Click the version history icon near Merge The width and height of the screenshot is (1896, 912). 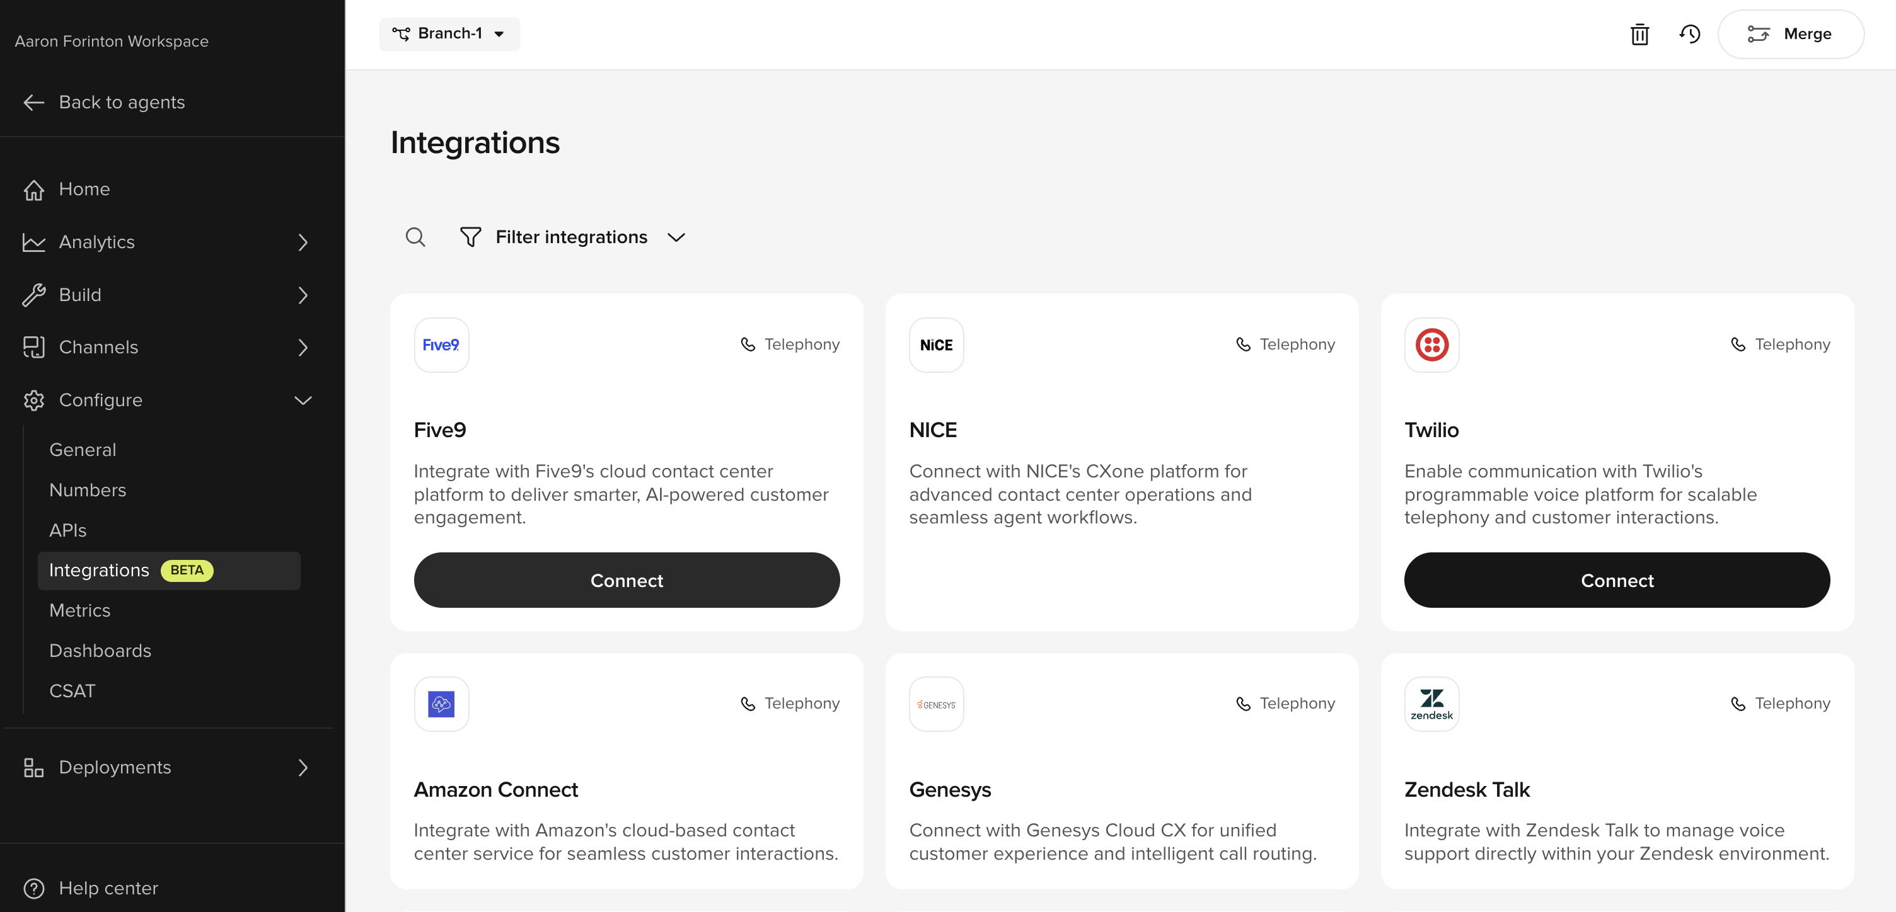click(x=1690, y=34)
